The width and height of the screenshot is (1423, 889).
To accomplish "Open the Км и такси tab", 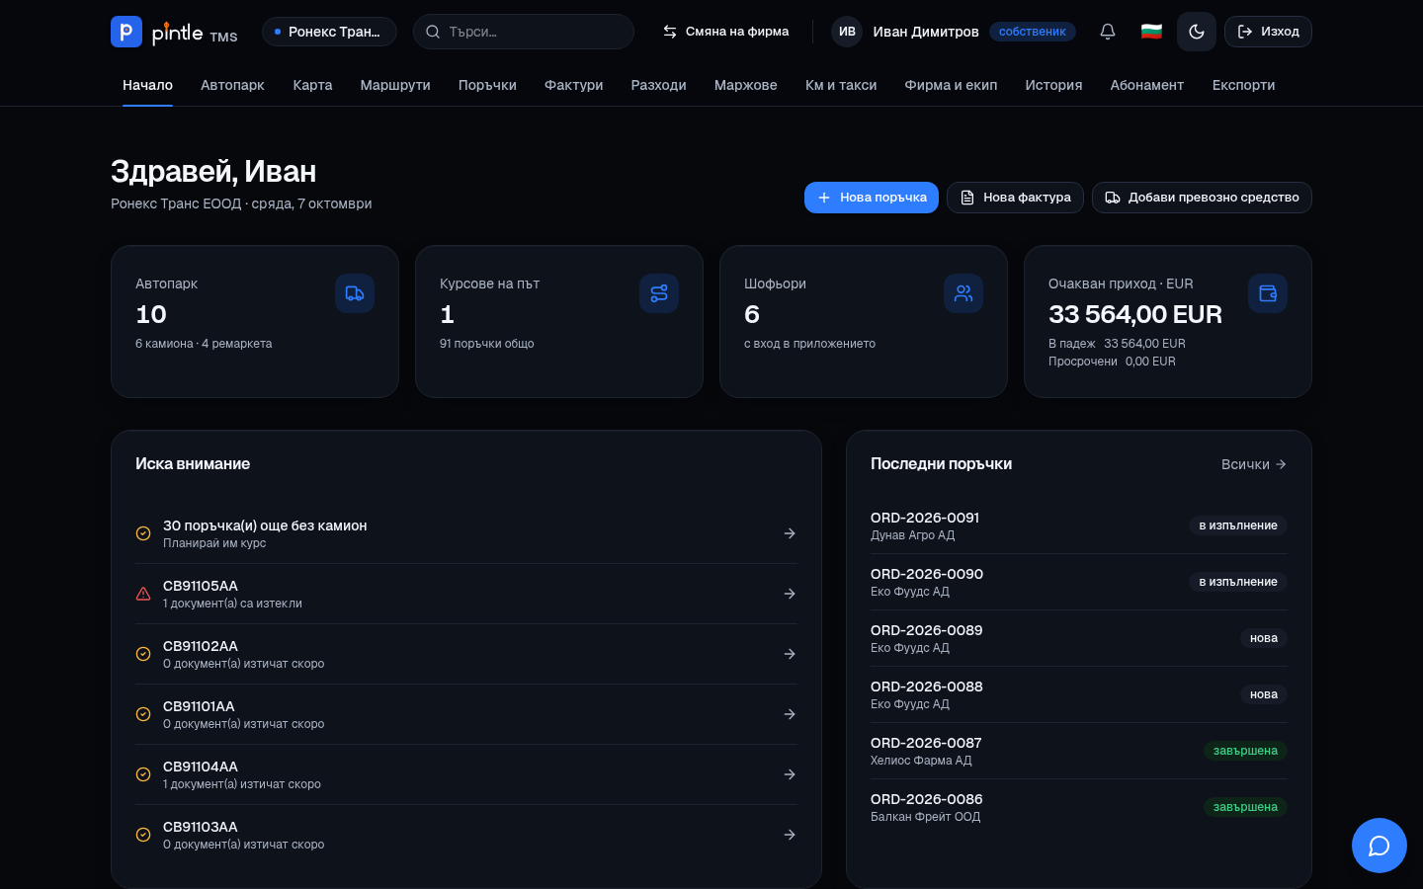I will tap(841, 85).
